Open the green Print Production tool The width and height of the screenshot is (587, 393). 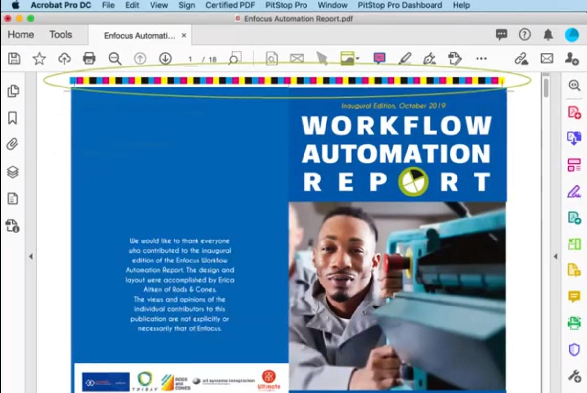tap(574, 323)
